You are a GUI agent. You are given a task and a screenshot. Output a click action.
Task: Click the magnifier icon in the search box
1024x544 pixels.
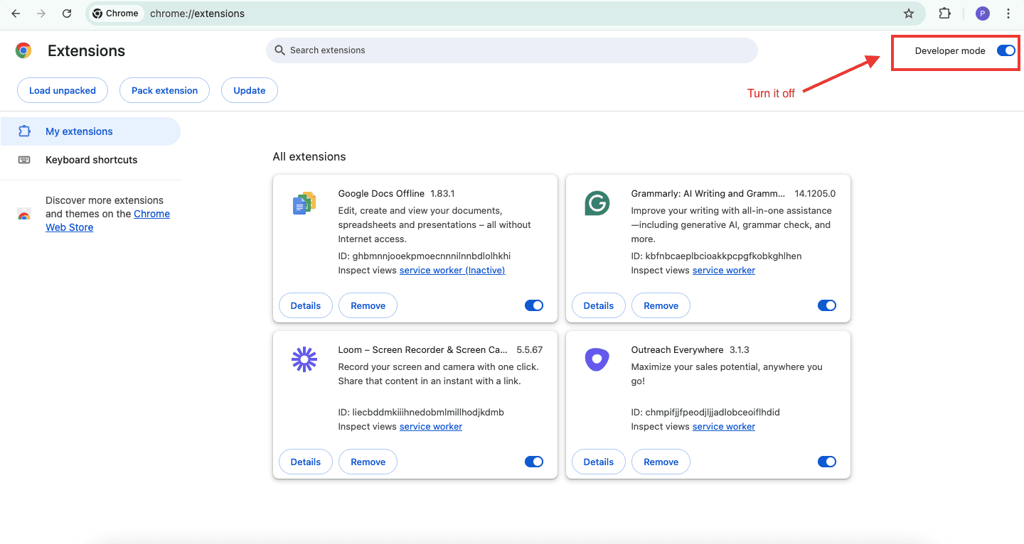[279, 50]
